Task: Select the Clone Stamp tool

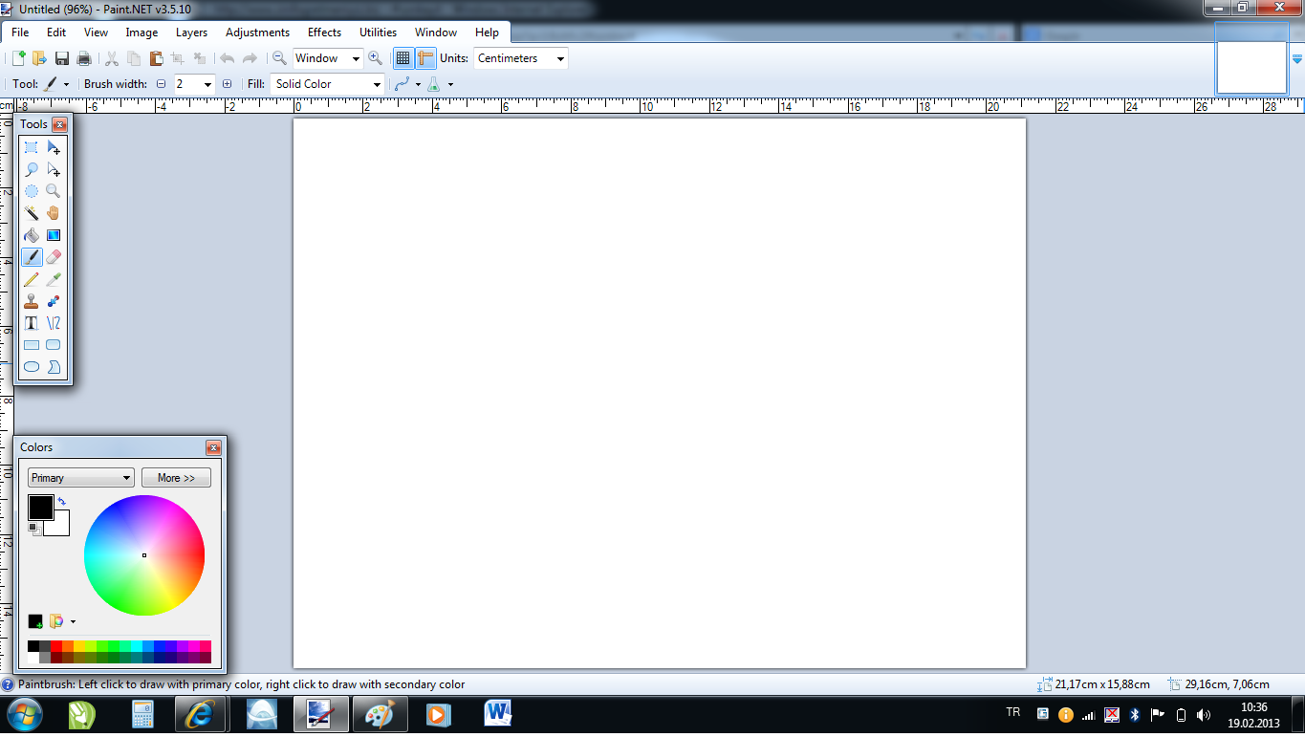Action: (32, 301)
